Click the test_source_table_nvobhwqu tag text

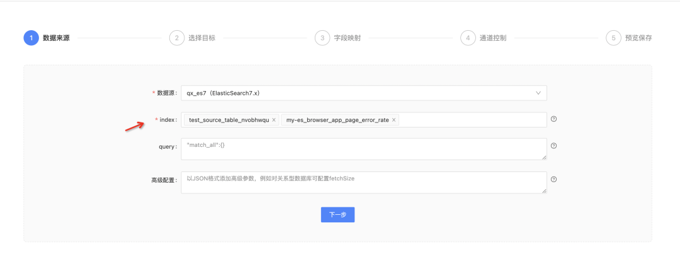229,120
